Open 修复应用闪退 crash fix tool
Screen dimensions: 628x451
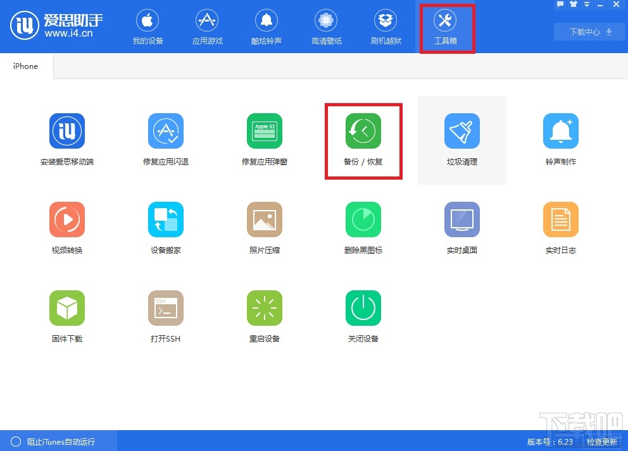click(x=165, y=139)
